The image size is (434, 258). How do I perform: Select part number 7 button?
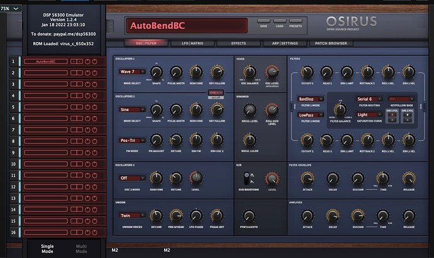click(x=13, y=130)
